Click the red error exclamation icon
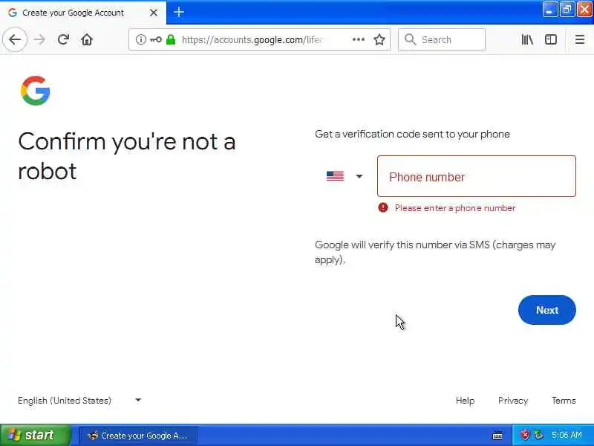Viewport: 594px width, 446px height. pos(383,207)
